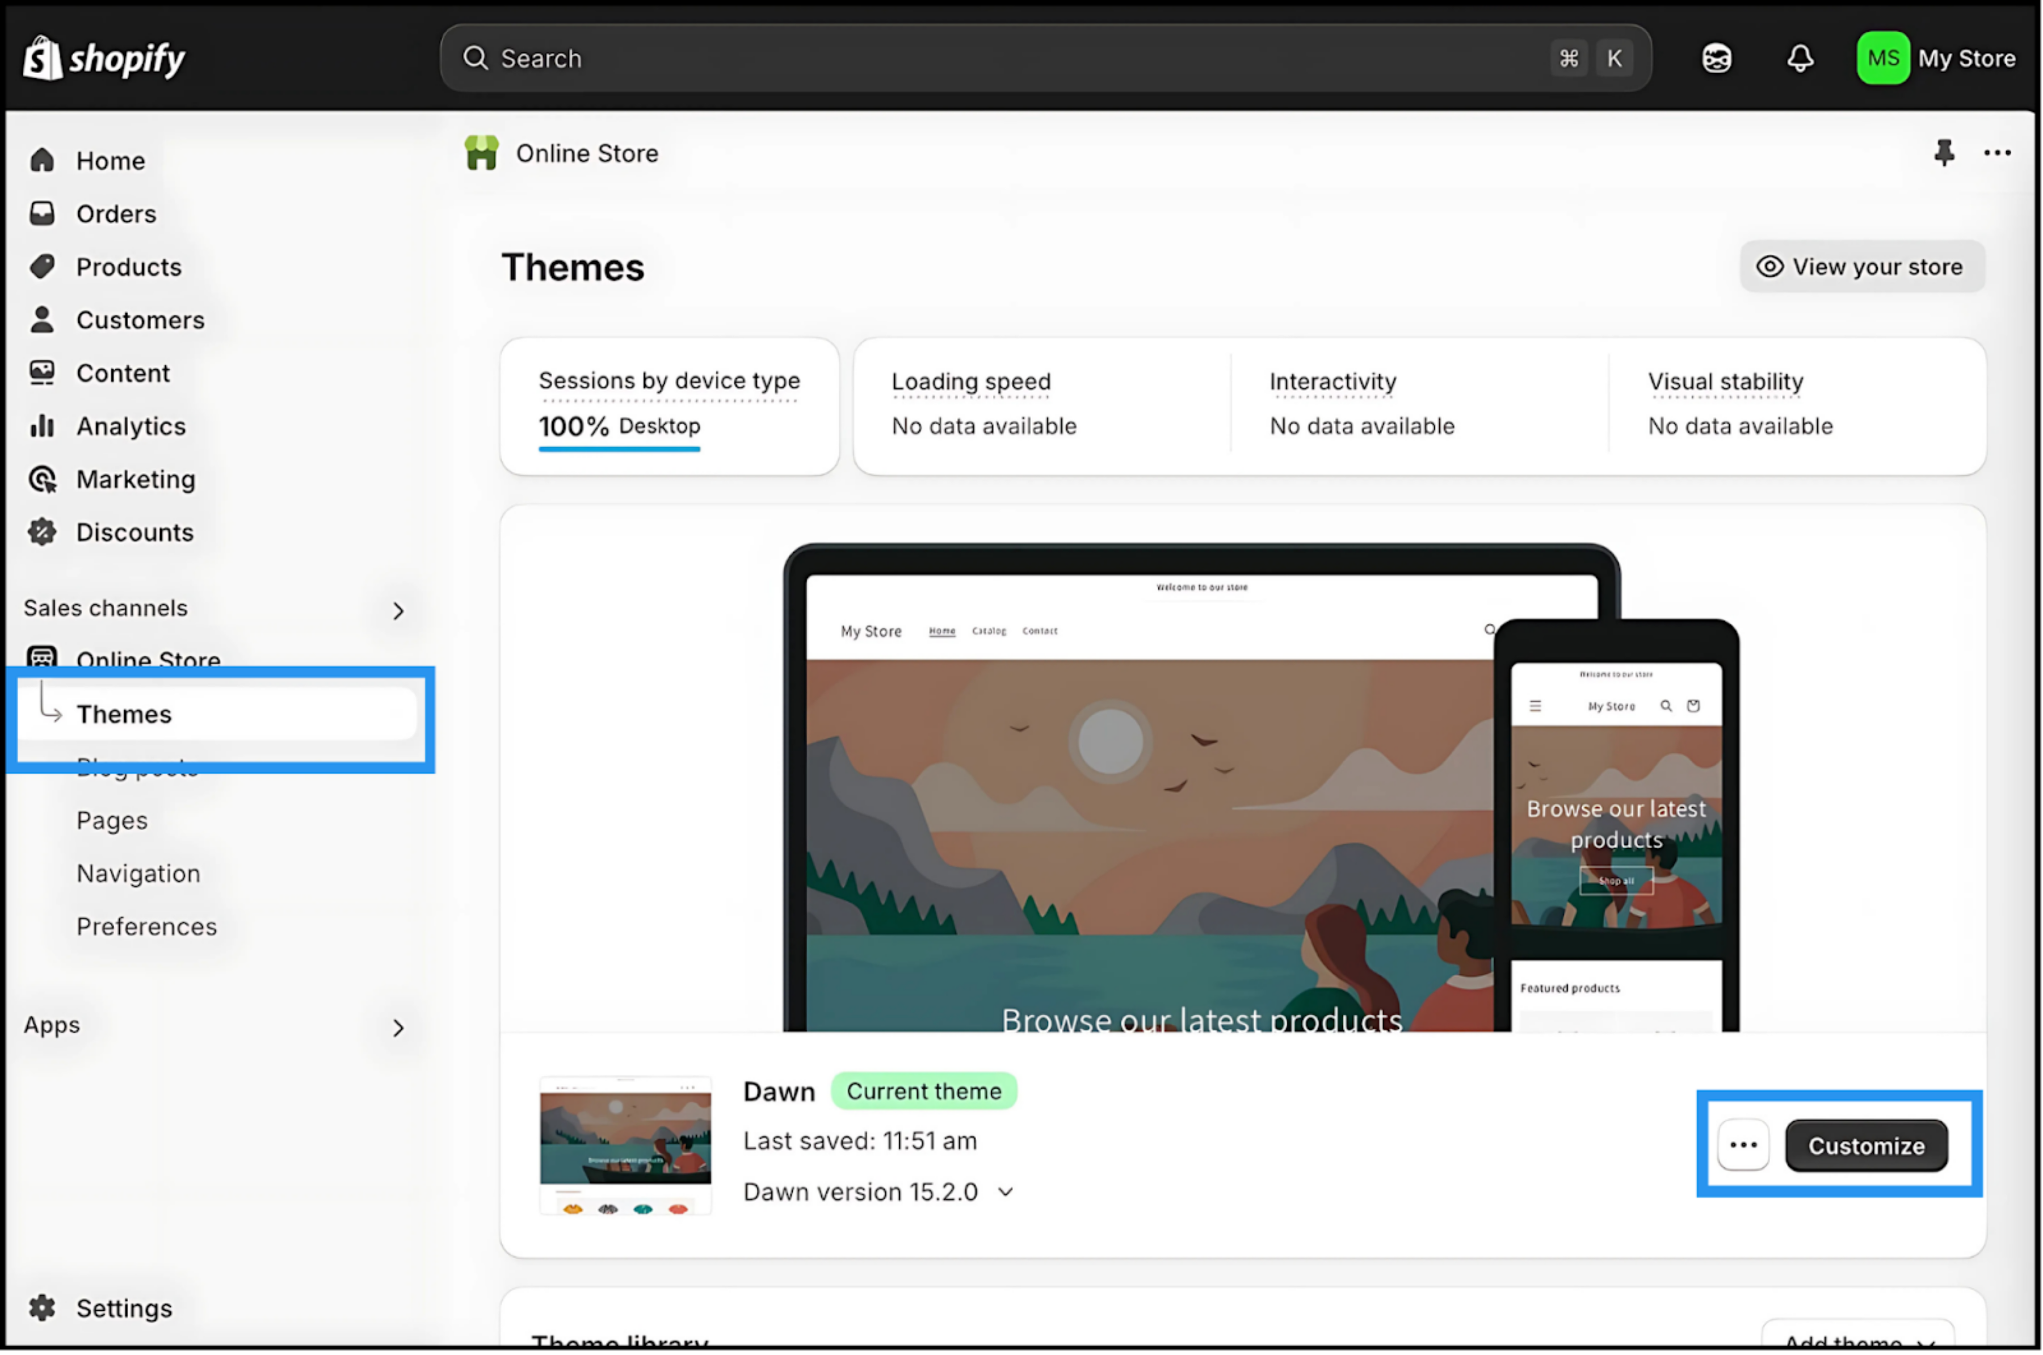Viewport: 2043px width, 1355px height.
Task: Open Marketing in sidebar
Action: [x=136, y=479]
